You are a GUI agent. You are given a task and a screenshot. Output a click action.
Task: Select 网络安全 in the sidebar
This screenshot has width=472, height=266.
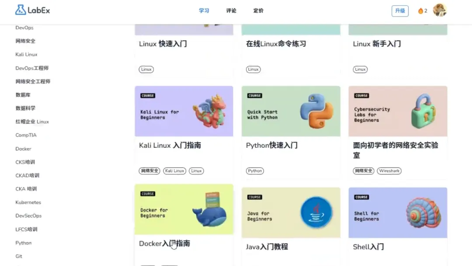point(25,41)
